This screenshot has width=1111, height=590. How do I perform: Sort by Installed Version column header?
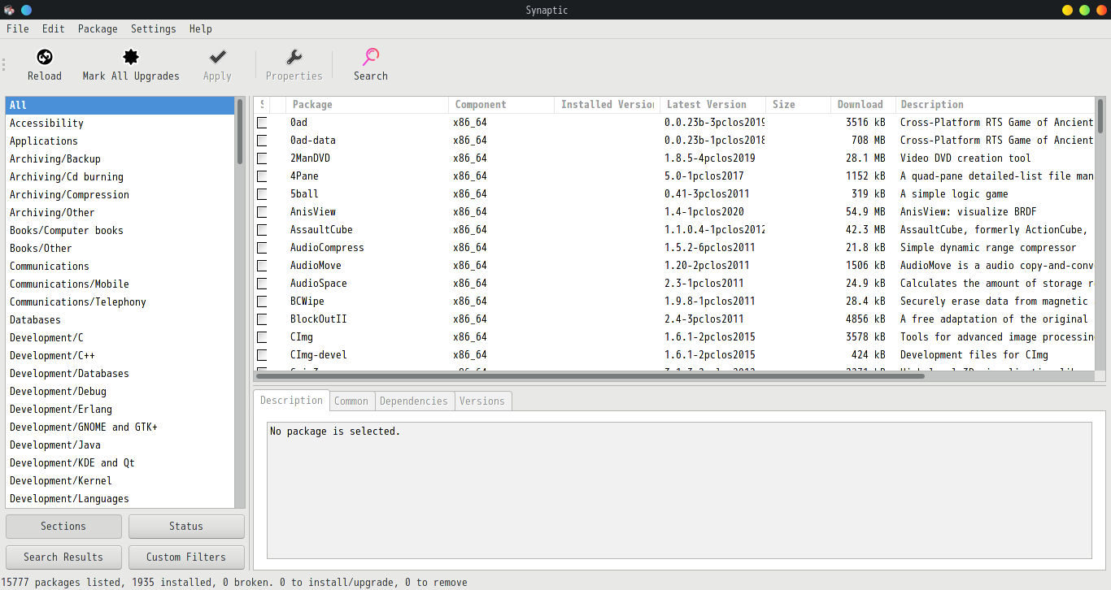607,105
